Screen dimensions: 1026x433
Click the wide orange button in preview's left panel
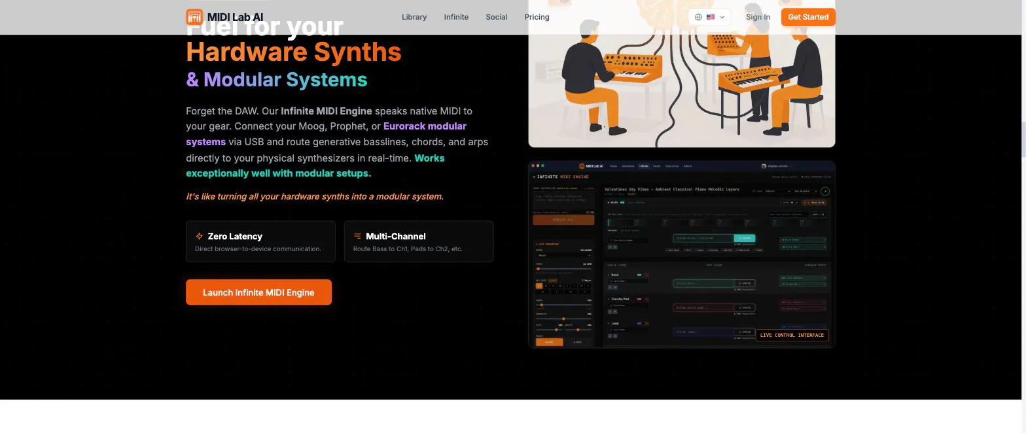[563, 220]
